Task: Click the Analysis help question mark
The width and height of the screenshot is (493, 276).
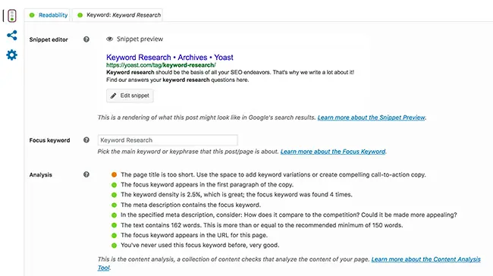Action: click(86, 174)
